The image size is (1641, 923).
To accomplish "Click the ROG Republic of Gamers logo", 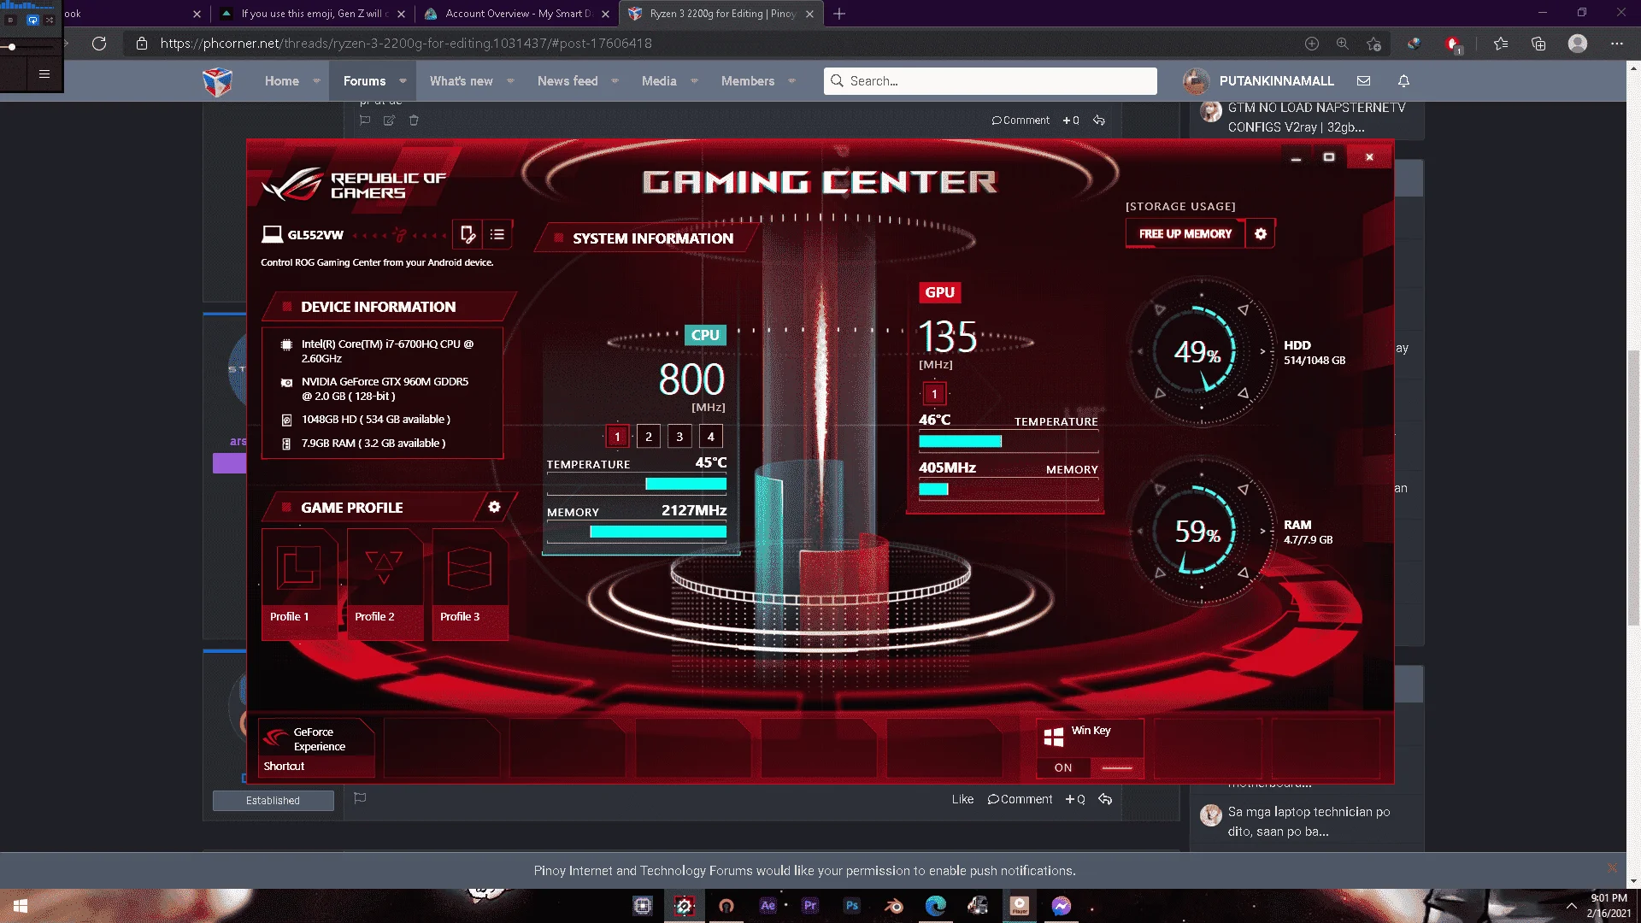I will [355, 184].
